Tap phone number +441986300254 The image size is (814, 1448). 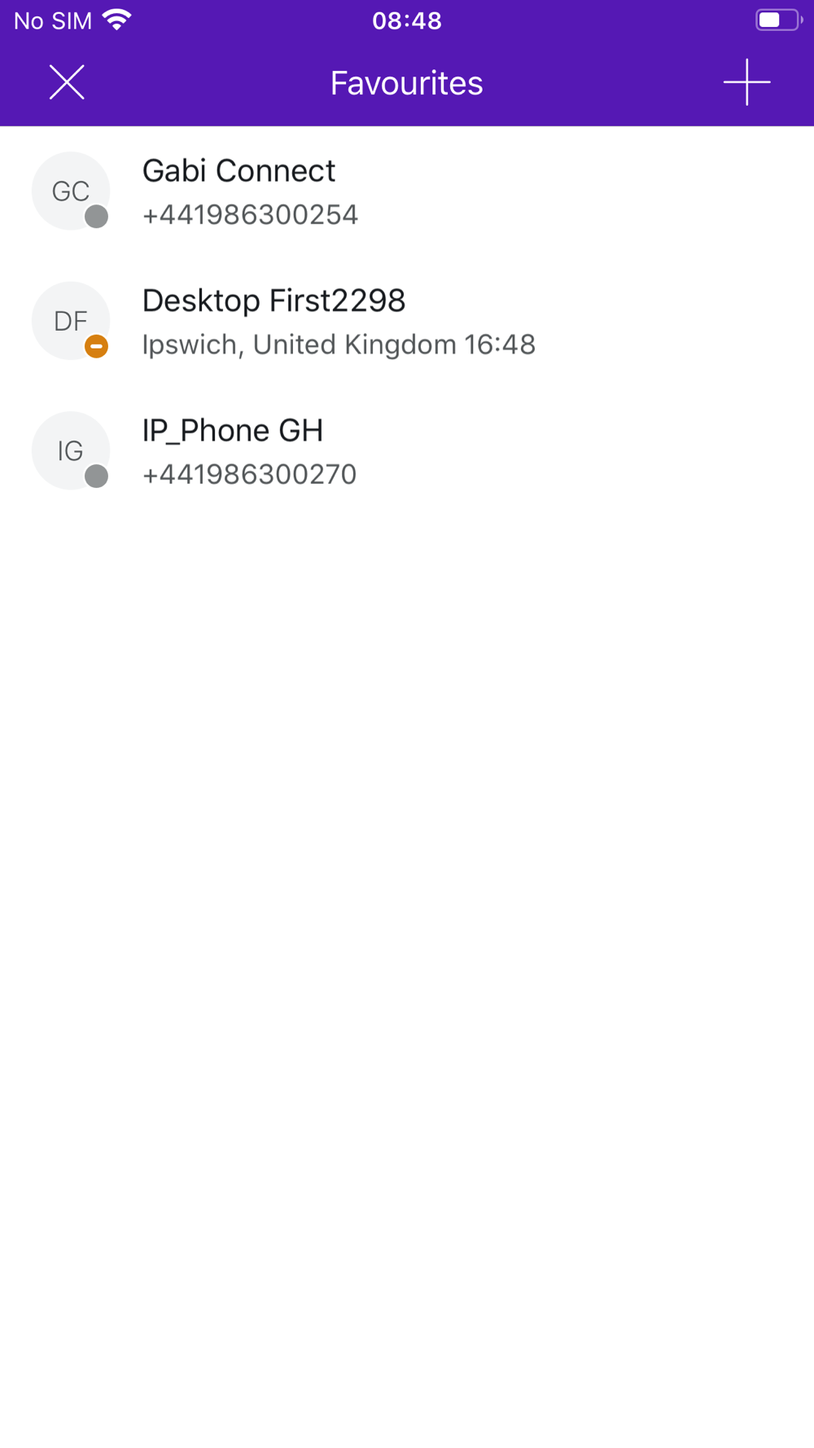(250, 215)
